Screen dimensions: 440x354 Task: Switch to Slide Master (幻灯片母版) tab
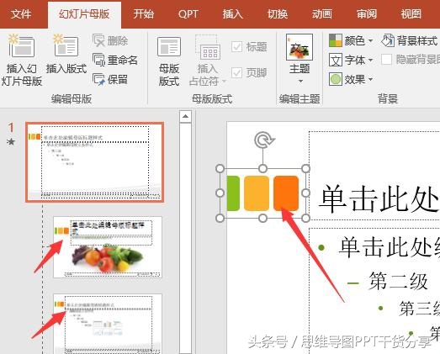[x=84, y=14]
